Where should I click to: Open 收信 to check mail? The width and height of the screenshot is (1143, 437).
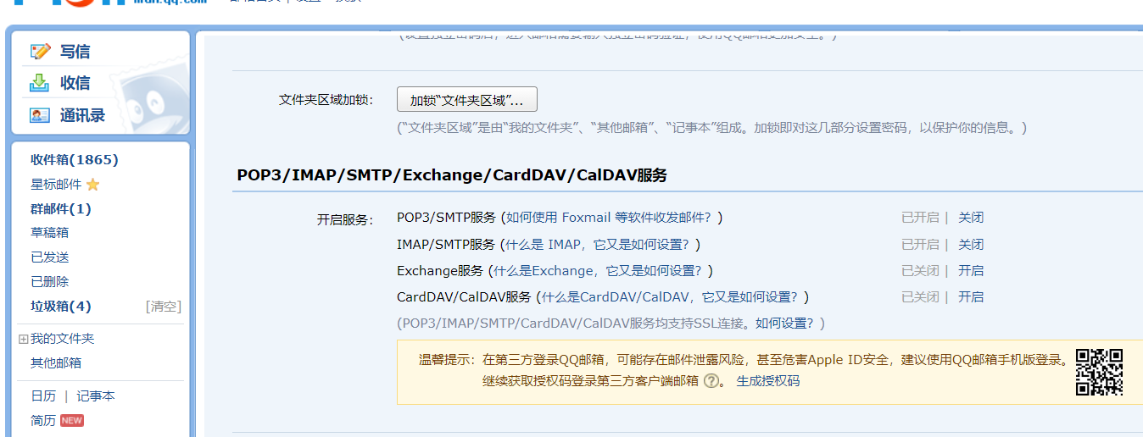[x=75, y=83]
